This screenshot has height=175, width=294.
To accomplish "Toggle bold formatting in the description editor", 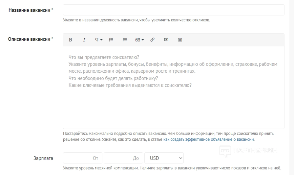I will tap(71, 40).
